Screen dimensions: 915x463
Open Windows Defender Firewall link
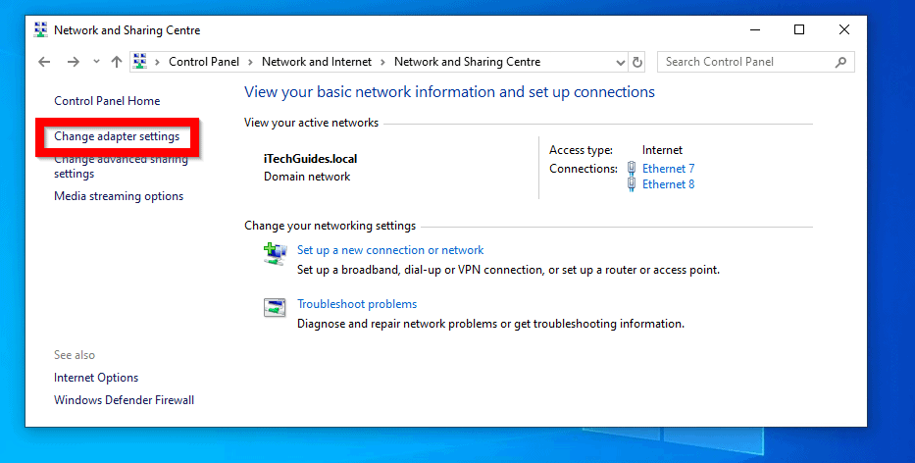point(124,400)
